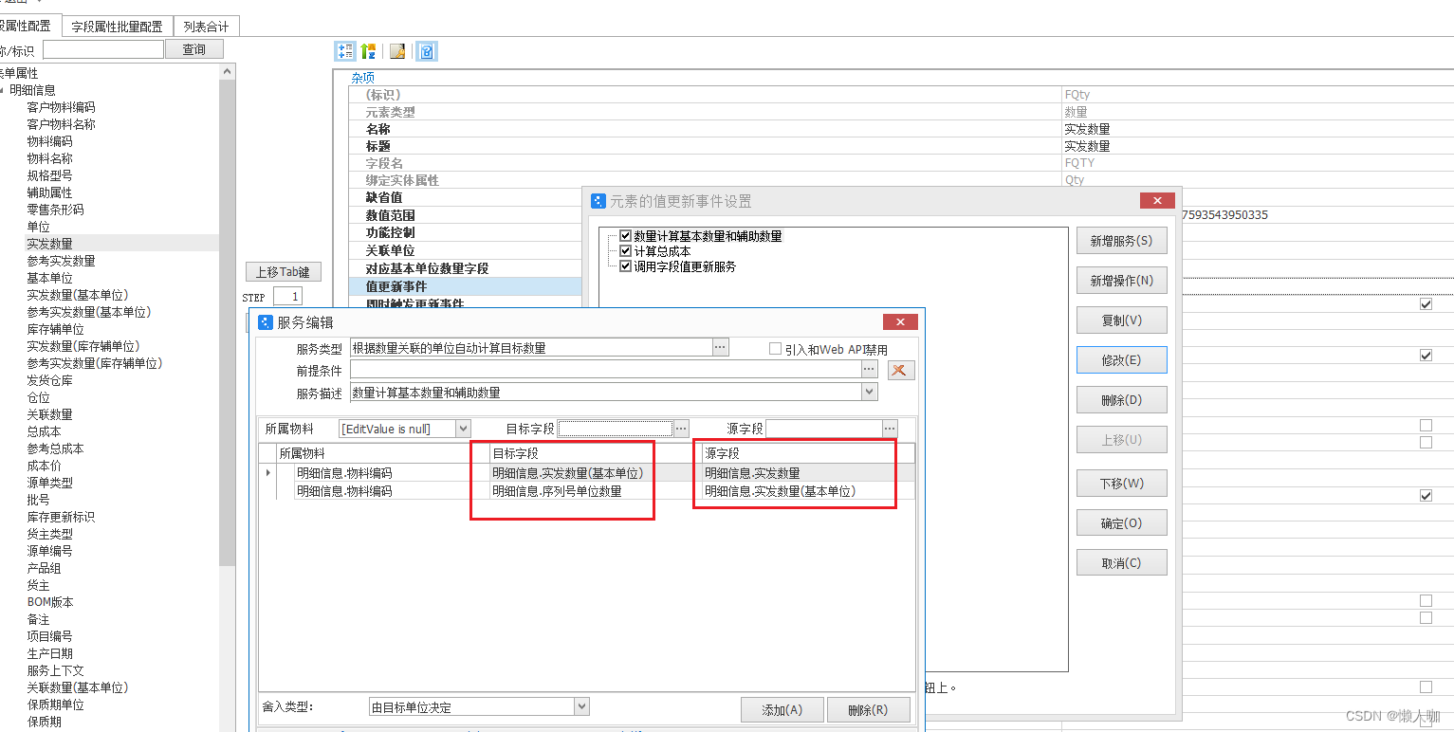Open the 服务描述 dropdown arrow
Image resolution: width=1454 pixels, height=732 pixels.
pyautogui.click(x=870, y=392)
